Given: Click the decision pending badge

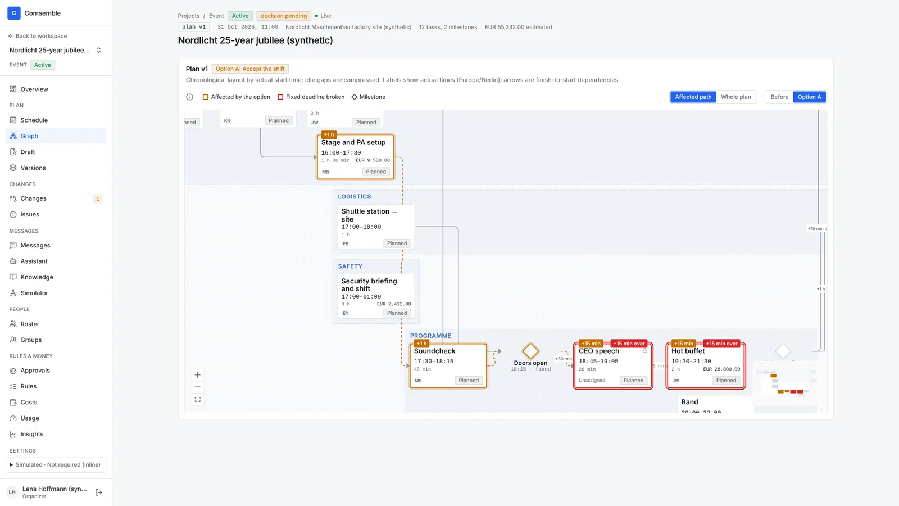Looking at the screenshot, I should pyautogui.click(x=284, y=16).
